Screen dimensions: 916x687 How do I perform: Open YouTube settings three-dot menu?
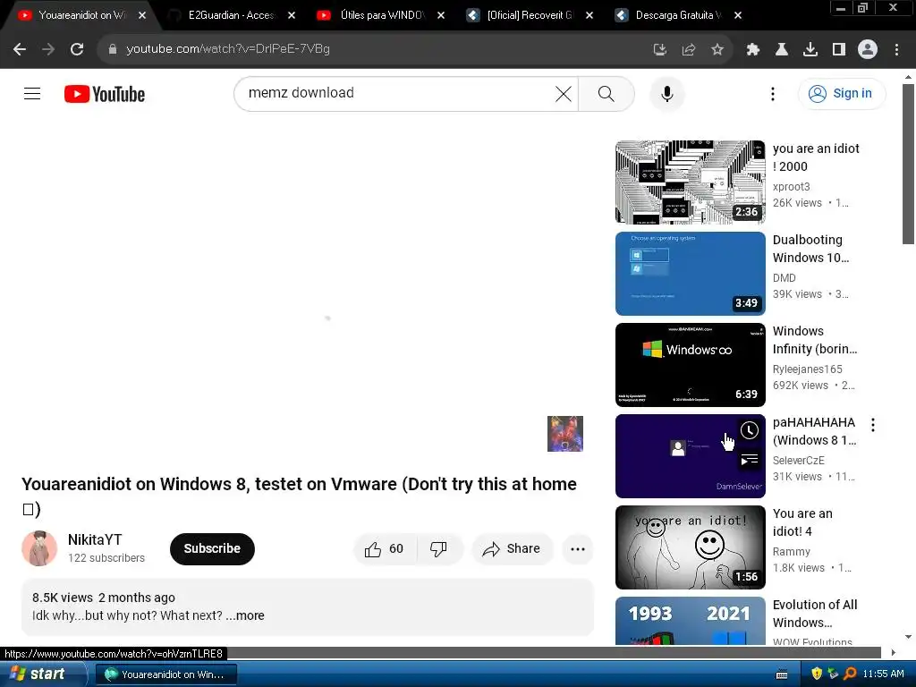pyautogui.click(x=773, y=94)
